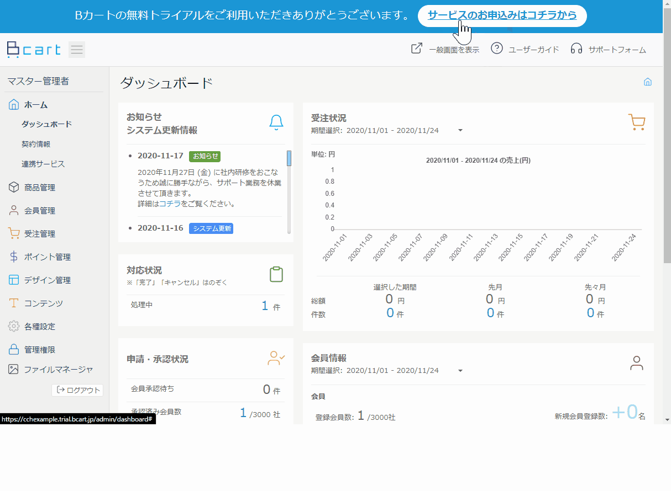
Task: Click the green clipboard icon
Action: tap(276, 274)
